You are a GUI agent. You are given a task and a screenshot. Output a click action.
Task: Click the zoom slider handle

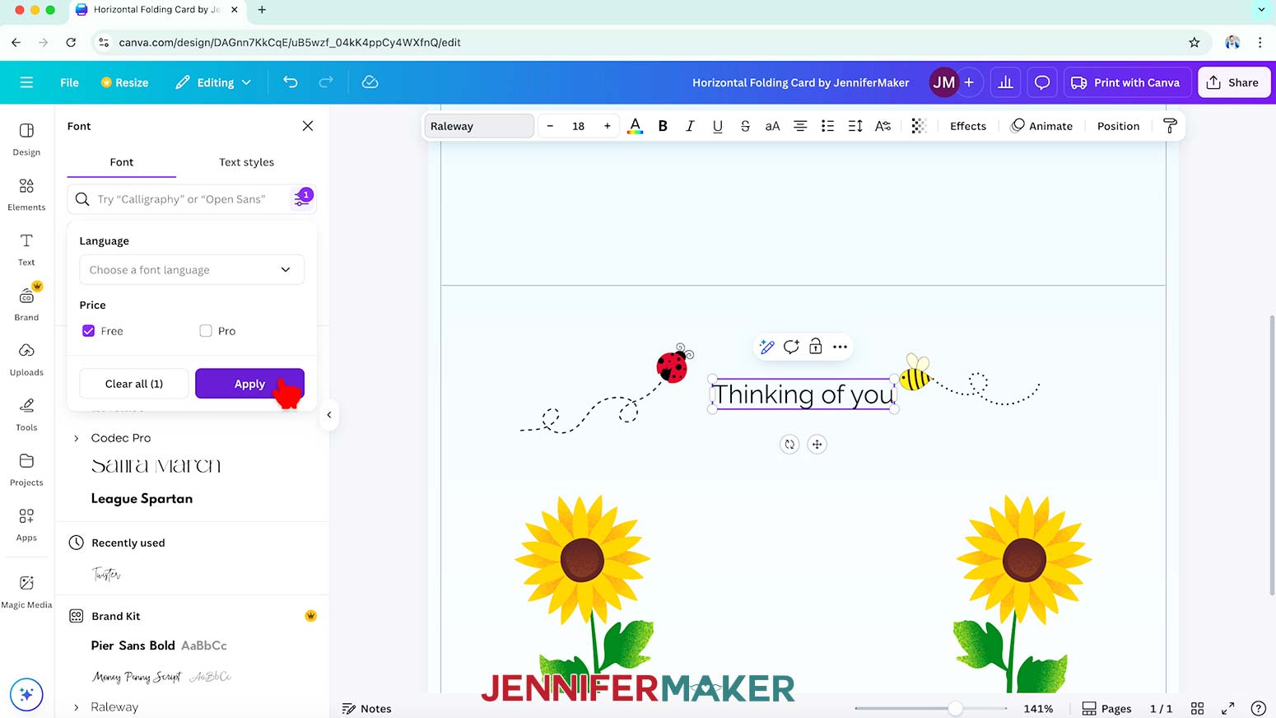955,708
